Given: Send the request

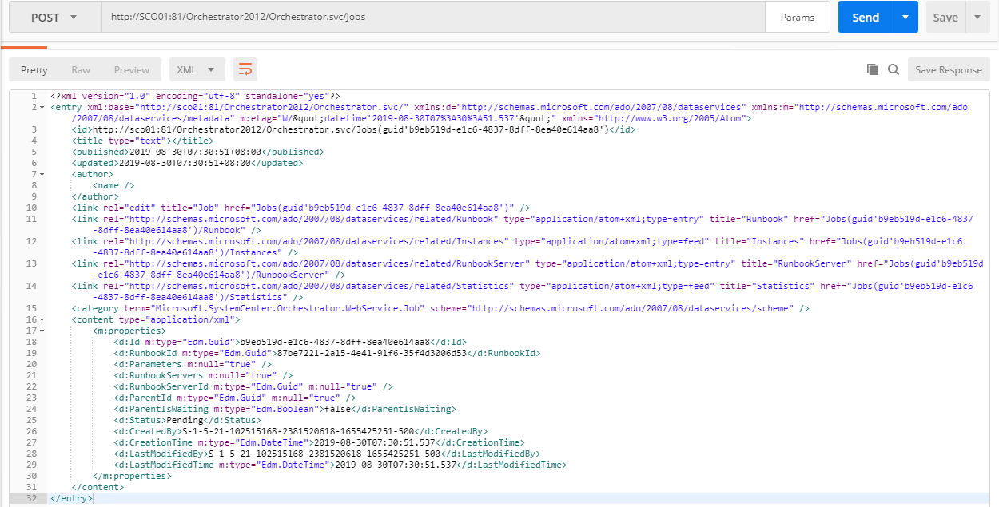Looking at the screenshot, I should pyautogui.click(x=866, y=17).
